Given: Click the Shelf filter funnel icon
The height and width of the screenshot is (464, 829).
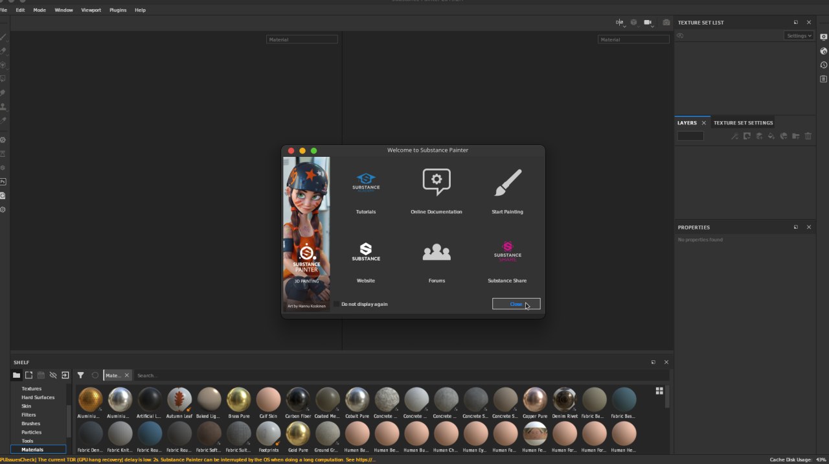Looking at the screenshot, I should click(81, 375).
